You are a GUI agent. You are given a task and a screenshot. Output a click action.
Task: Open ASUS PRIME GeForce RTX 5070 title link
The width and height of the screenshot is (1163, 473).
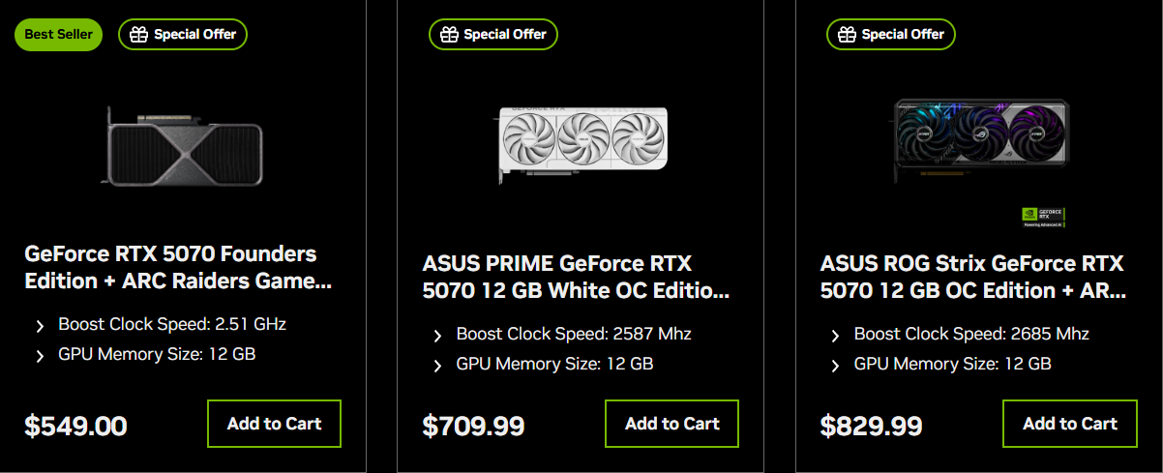(x=576, y=277)
